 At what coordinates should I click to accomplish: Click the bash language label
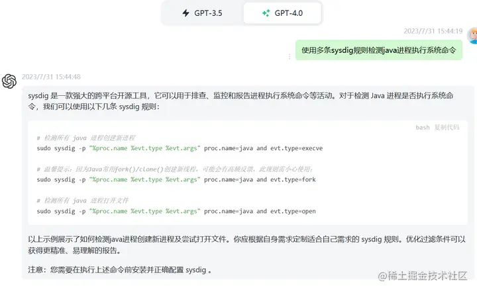(423, 127)
